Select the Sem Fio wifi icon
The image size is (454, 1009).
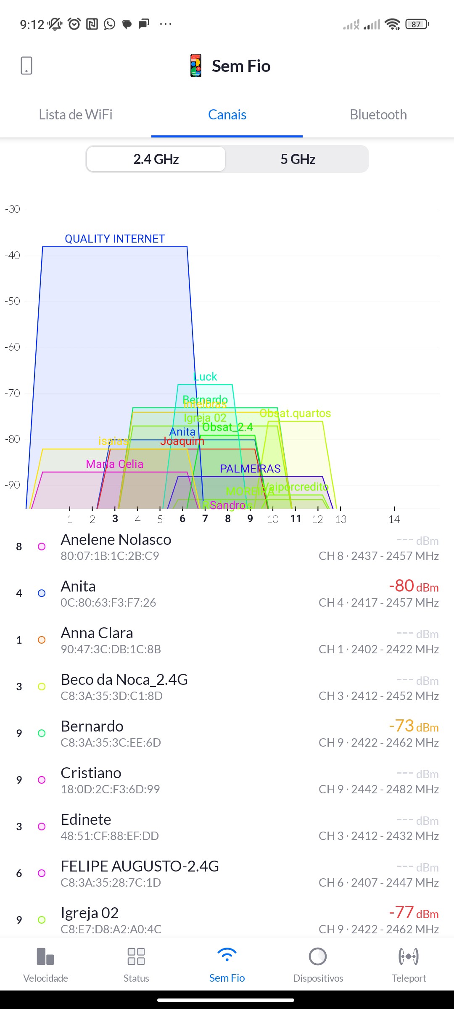[227, 955]
